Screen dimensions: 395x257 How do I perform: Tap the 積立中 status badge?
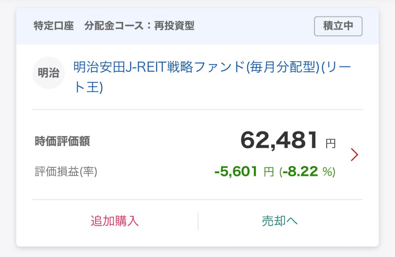(338, 26)
